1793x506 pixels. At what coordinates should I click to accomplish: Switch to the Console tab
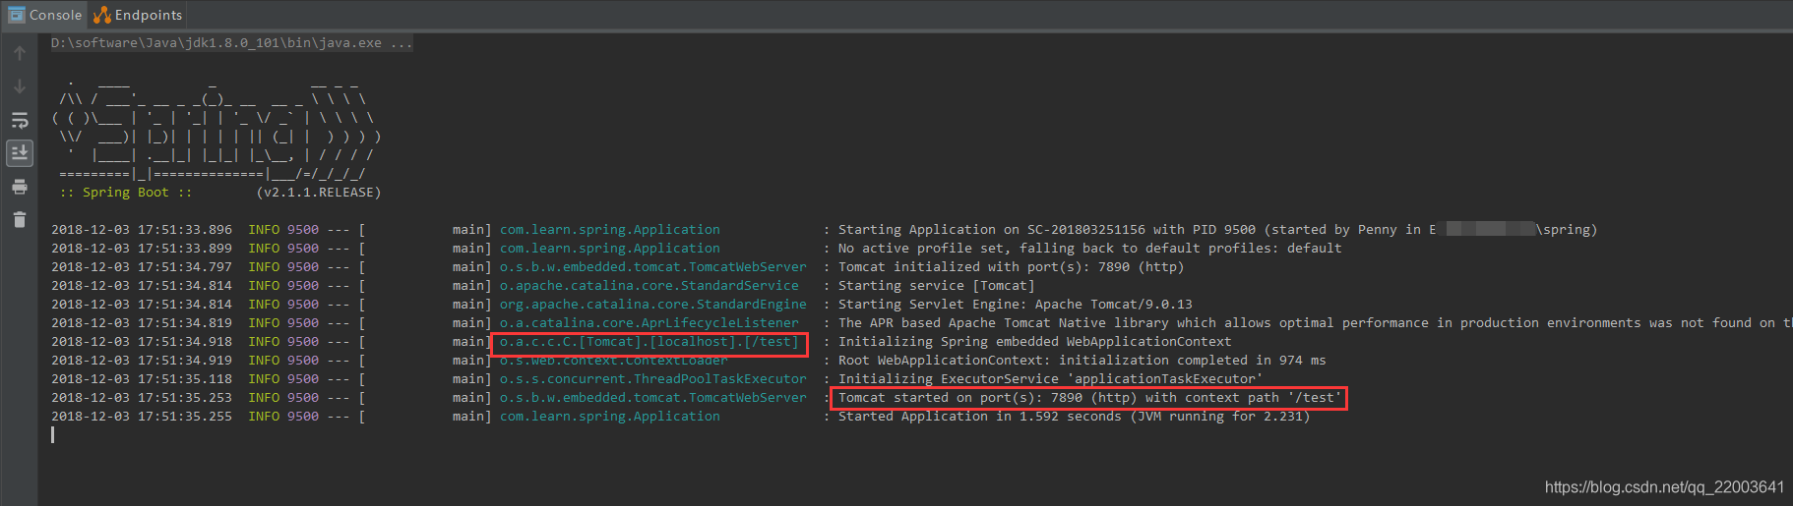[x=45, y=15]
